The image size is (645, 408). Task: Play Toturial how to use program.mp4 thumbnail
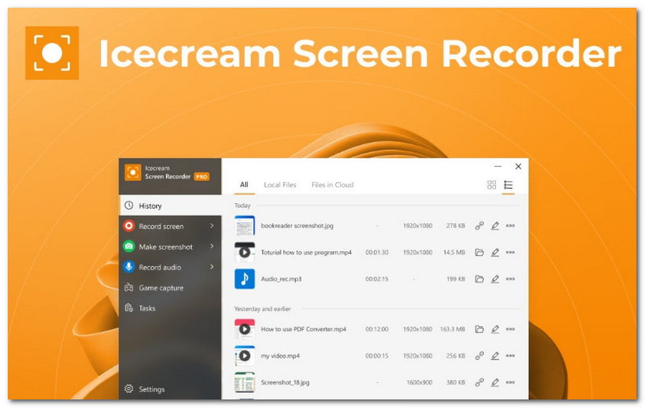(x=245, y=252)
